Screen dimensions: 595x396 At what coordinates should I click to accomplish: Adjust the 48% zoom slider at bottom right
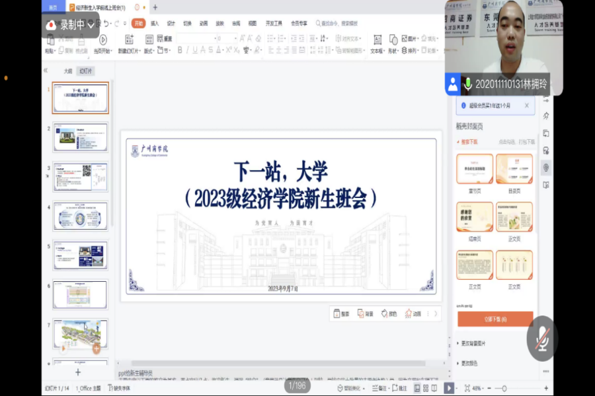pyautogui.click(x=504, y=388)
